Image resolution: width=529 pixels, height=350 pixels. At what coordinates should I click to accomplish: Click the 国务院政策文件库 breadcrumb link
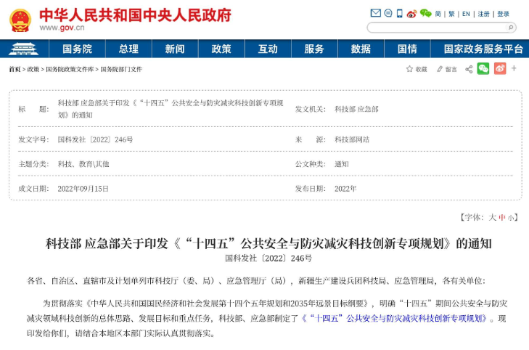tap(70, 69)
